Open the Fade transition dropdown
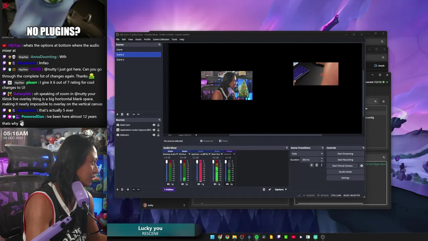The width and height of the screenshot is (428, 241). pos(307,154)
